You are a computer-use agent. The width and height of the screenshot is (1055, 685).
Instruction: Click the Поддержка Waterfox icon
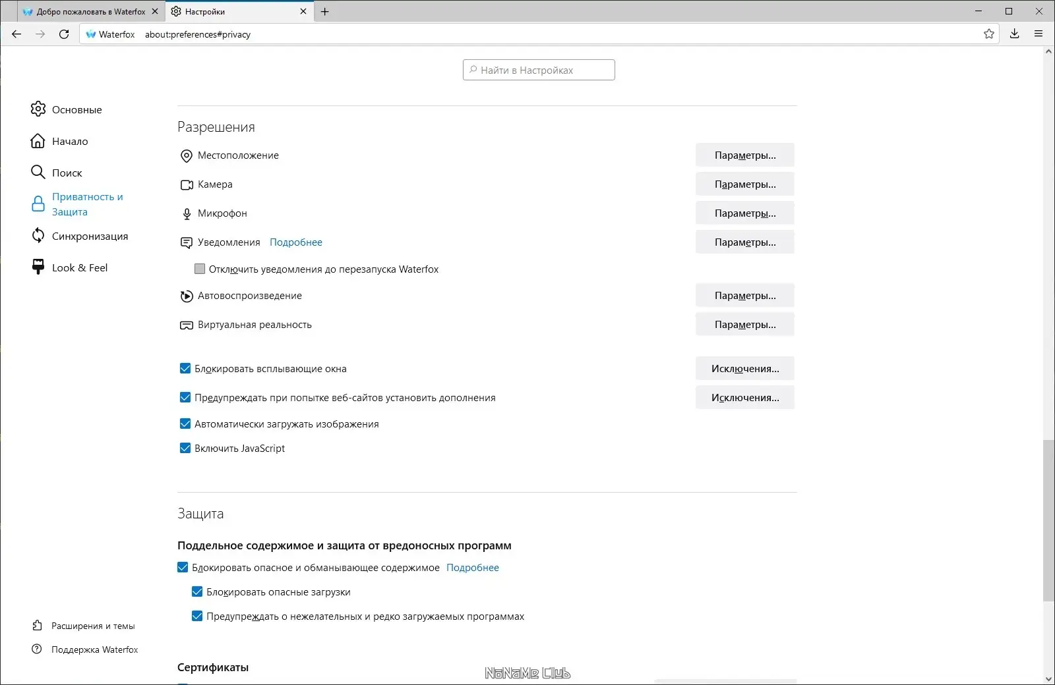36,649
